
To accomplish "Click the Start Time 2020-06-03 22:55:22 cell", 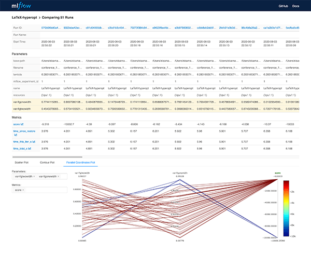I will click(x=48, y=43).
